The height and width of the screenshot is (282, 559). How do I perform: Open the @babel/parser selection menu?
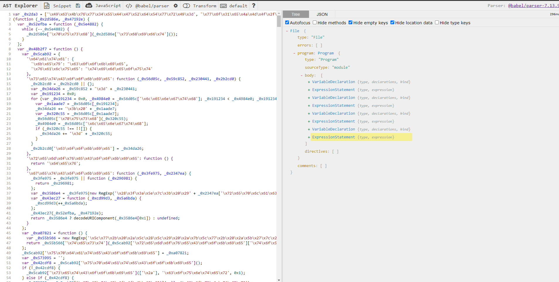(x=152, y=6)
